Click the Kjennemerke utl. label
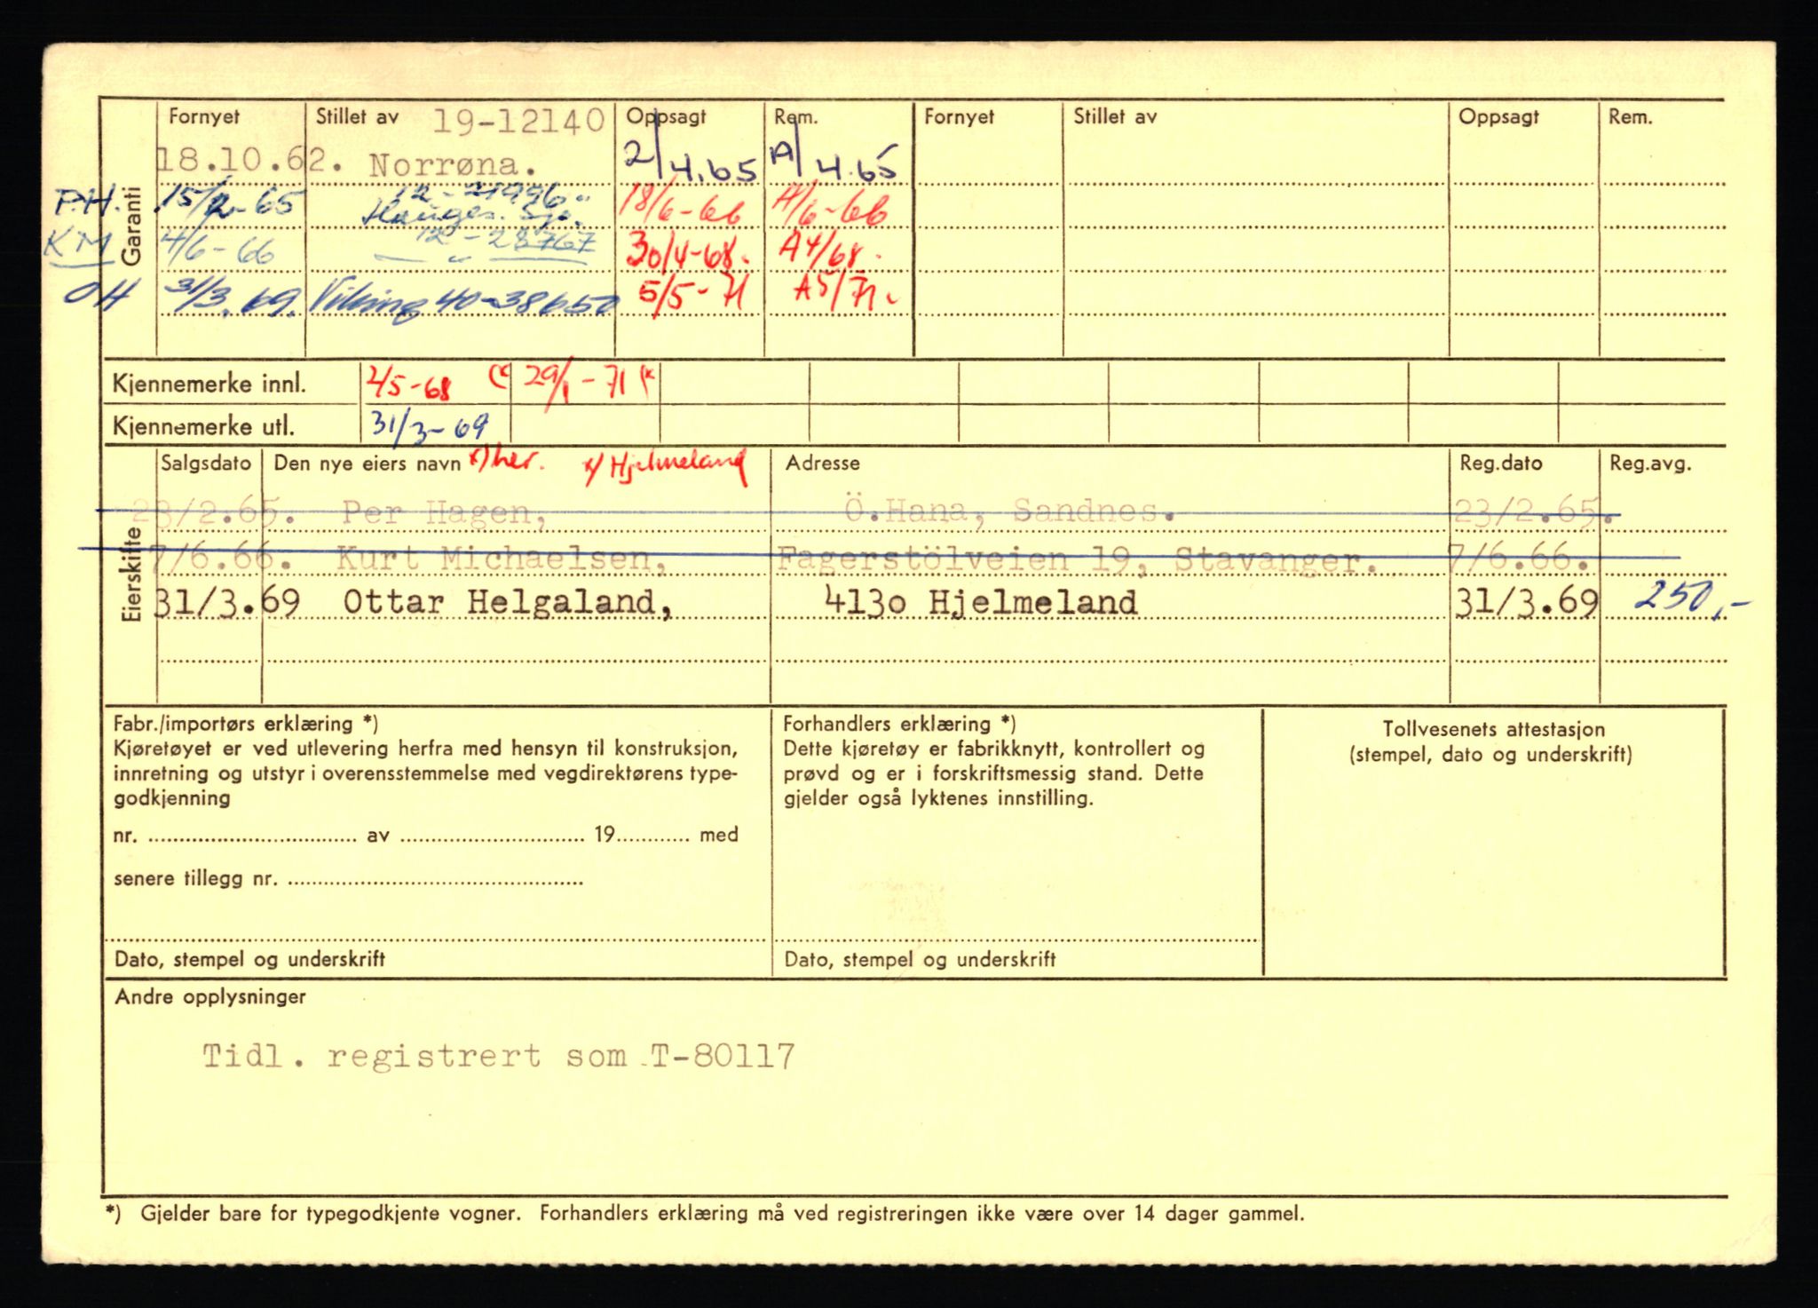The width and height of the screenshot is (1818, 1308). 203,427
